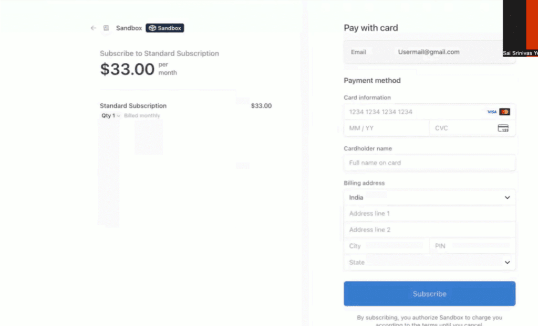This screenshot has width=538, height=326.
Task: Click the CVC card hint icon
Action: tap(503, 128)
